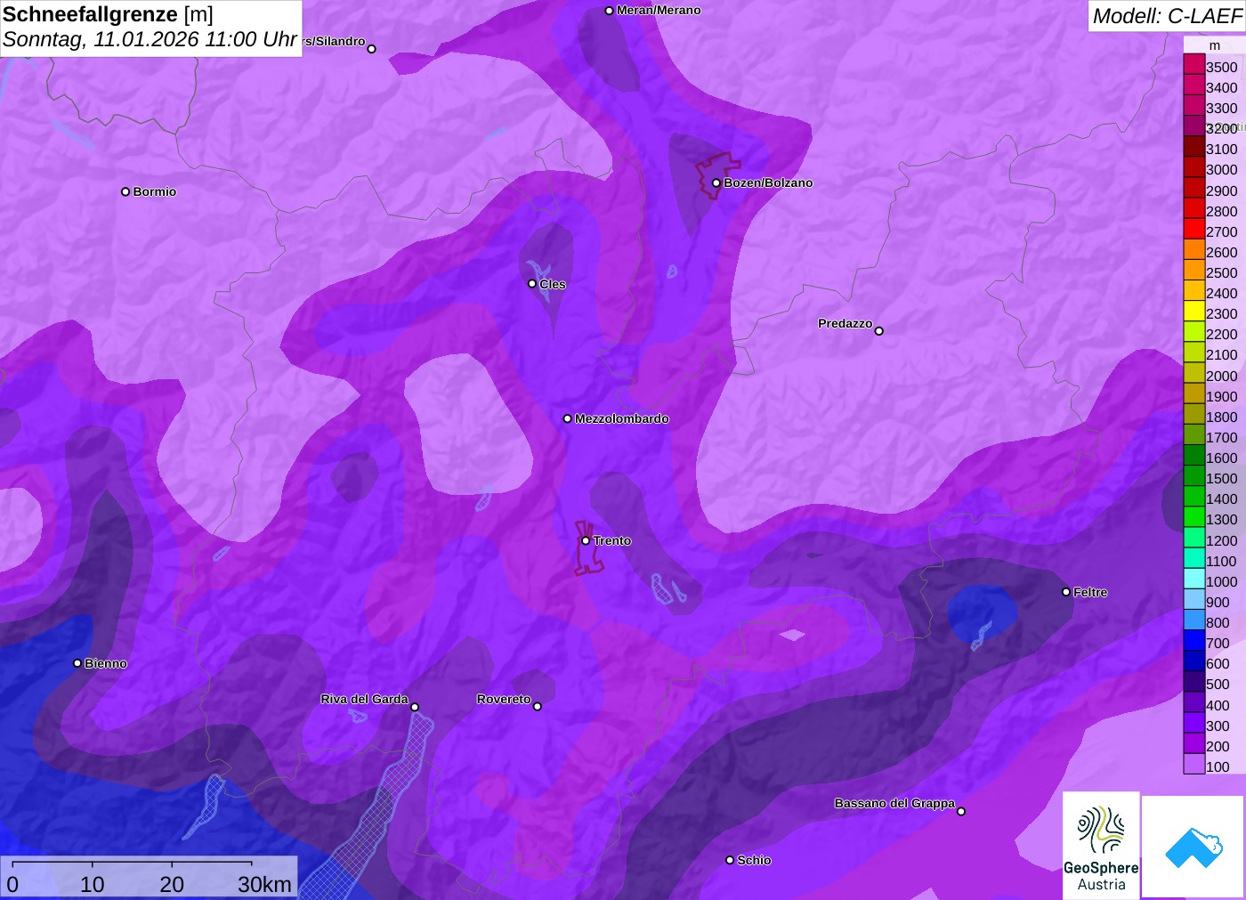
Task: Click the 1500 m green legend swatch
Action: pos(1193,475)
